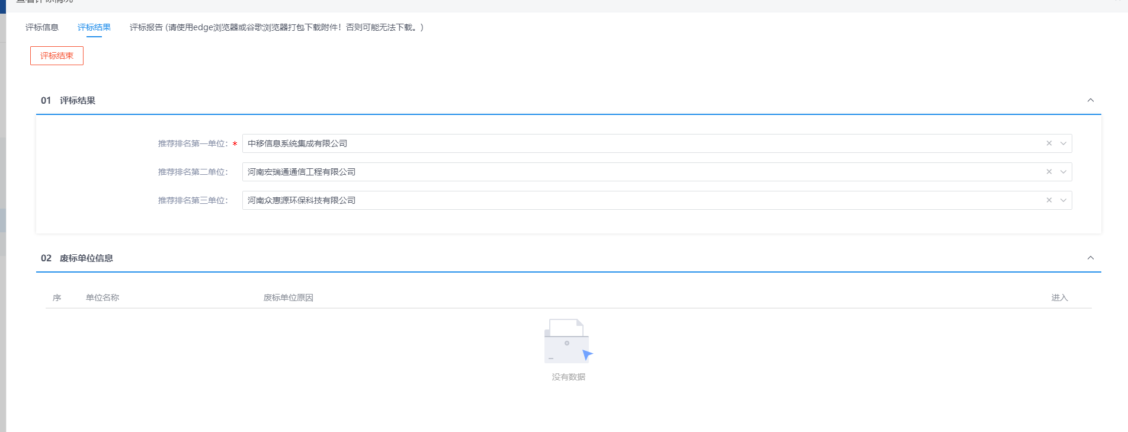Clear 中移信息系统集成有限公司 with the X icon

click(x=1049, y=143)
